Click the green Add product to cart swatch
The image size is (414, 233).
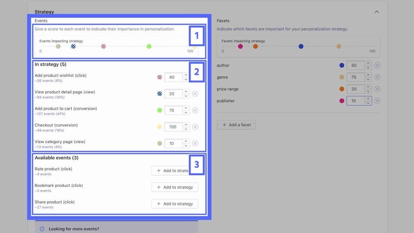[160, 110]
